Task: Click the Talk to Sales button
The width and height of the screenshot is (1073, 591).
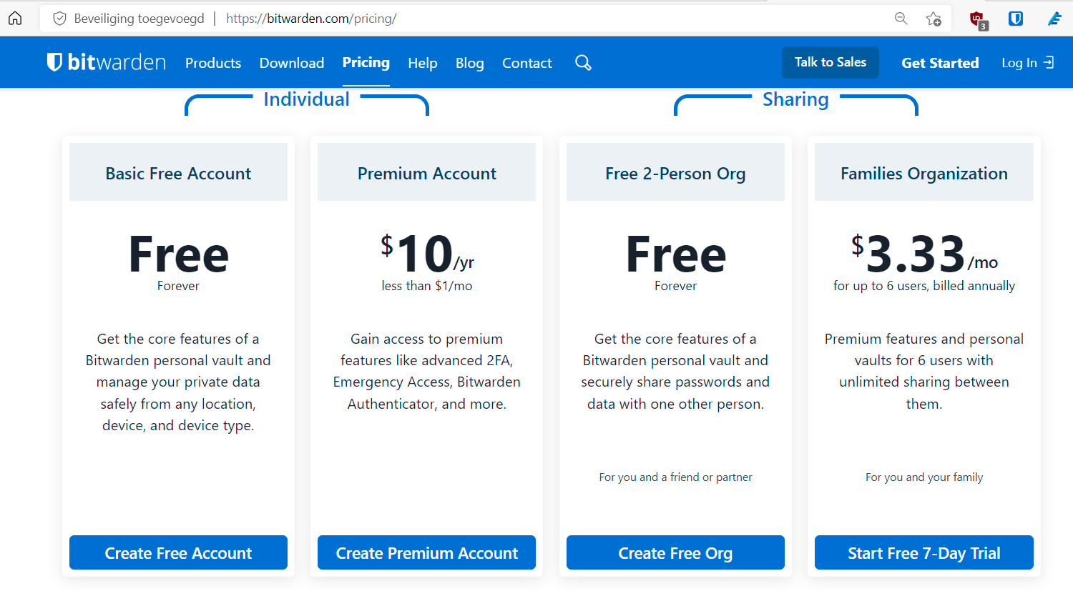Action: (830, 63)
